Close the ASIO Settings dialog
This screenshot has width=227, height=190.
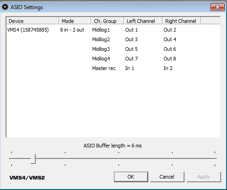(x=217, y=7)
